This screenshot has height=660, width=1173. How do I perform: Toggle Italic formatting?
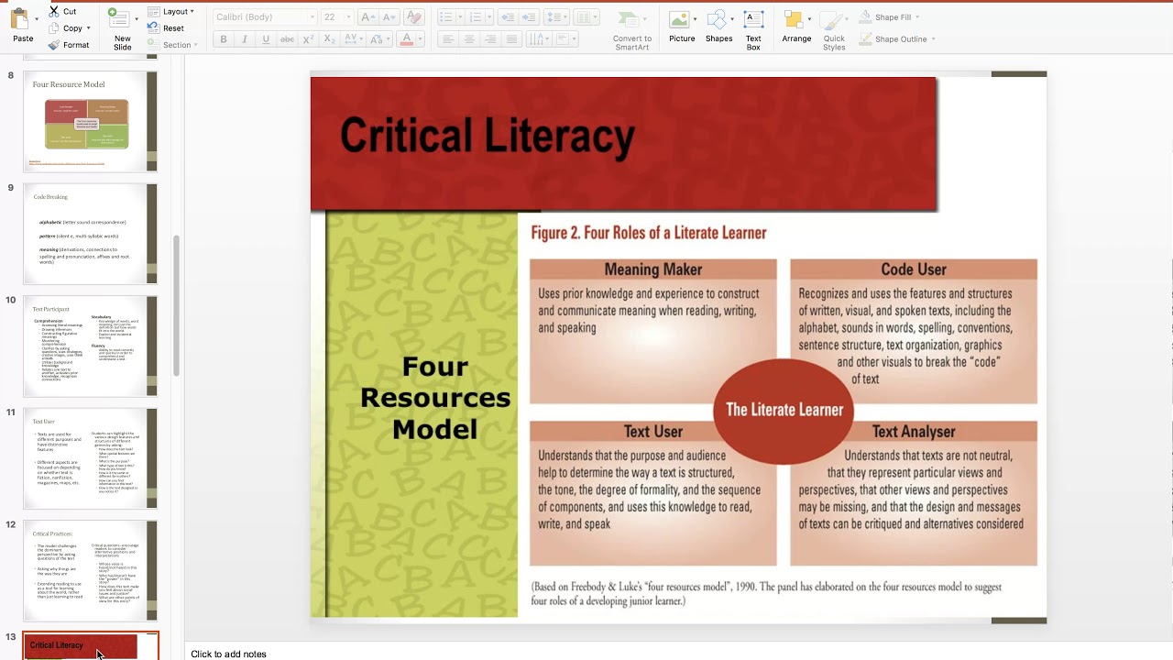pyautogui.click(x=245, y=39)
